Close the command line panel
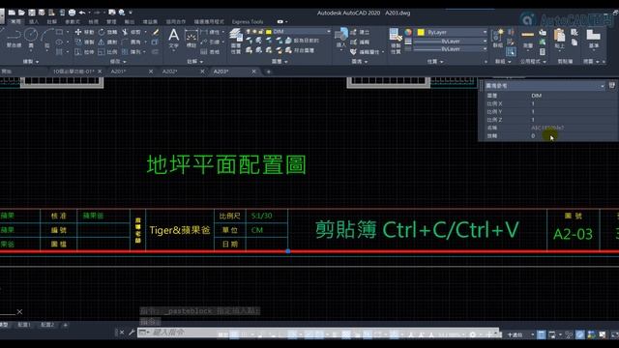This screenshot has height=348, width=619. pyautogui.click(x=122, y=333)
